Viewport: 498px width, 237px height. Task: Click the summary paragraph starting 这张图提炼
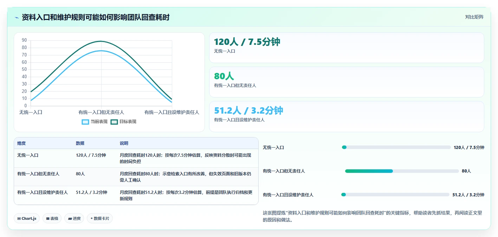(373, 216)
